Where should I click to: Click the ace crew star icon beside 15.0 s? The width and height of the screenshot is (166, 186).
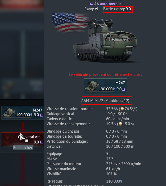click(120, 124)
